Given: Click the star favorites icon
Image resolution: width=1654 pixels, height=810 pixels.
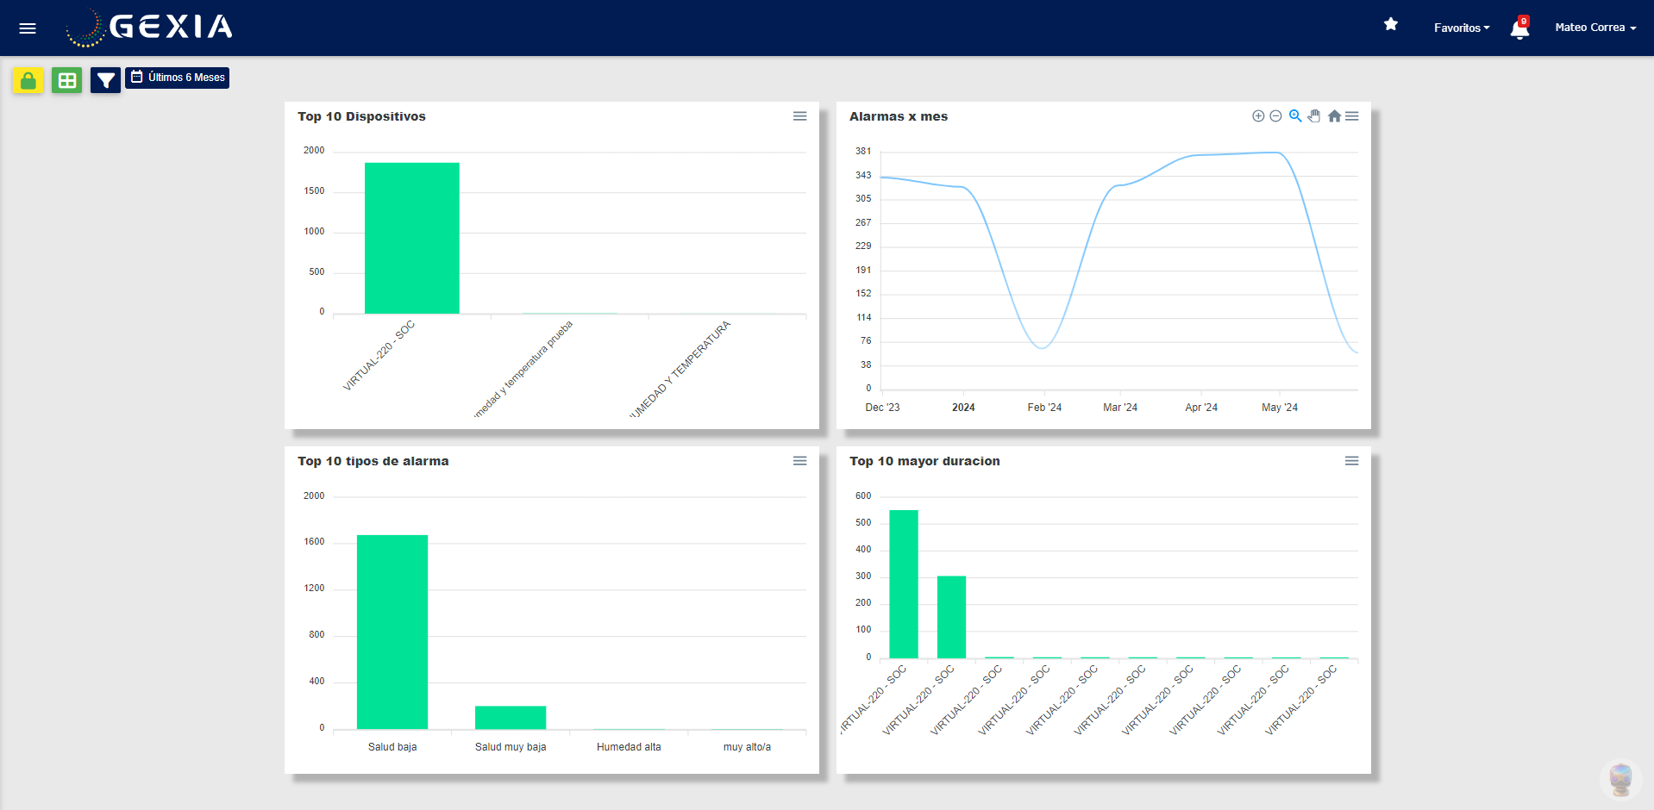Looking at the screenshot, I should [x=1390, y=25].
